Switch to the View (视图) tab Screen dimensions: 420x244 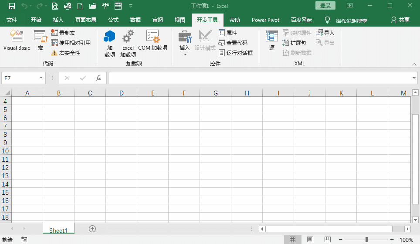coord(180,20)
